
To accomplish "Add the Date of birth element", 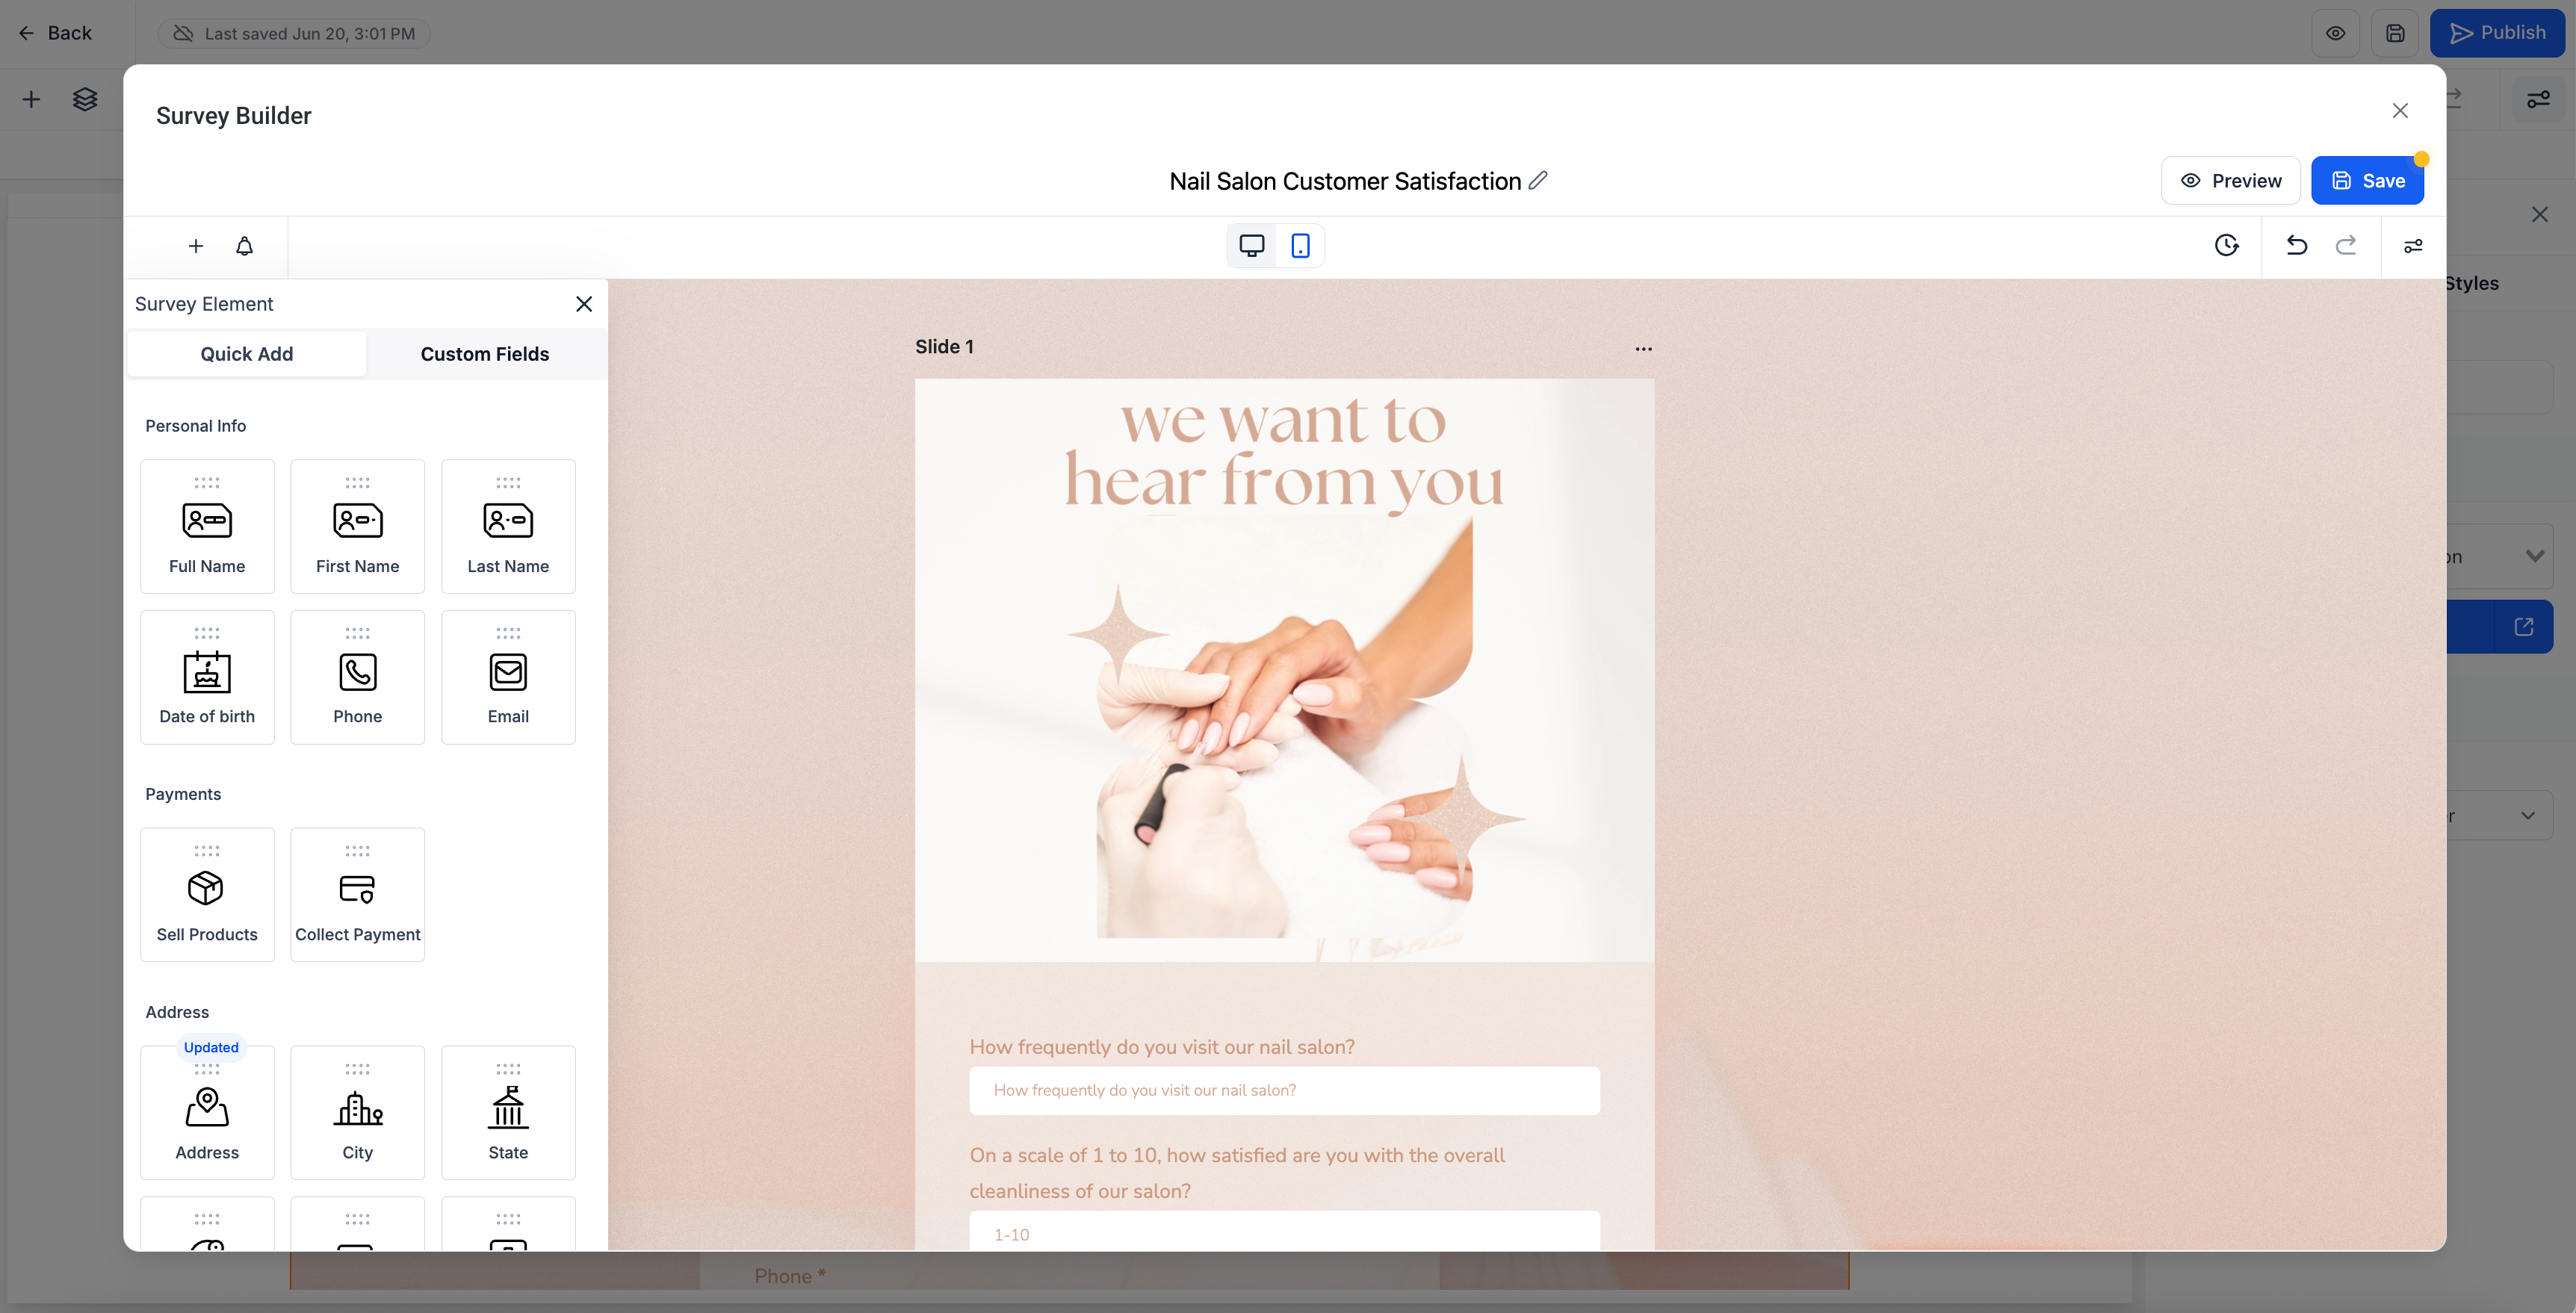I will point(207,677).
